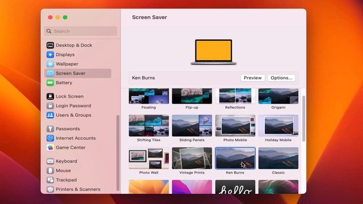Image resolution: width=363 pixels, height=204 pixels.
Task: Select the Ken Burns thumbnail
Action: pos(235,158)
